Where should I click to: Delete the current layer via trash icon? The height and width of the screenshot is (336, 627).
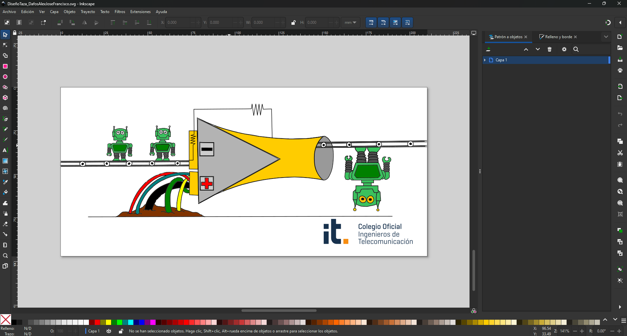(550, 49)
